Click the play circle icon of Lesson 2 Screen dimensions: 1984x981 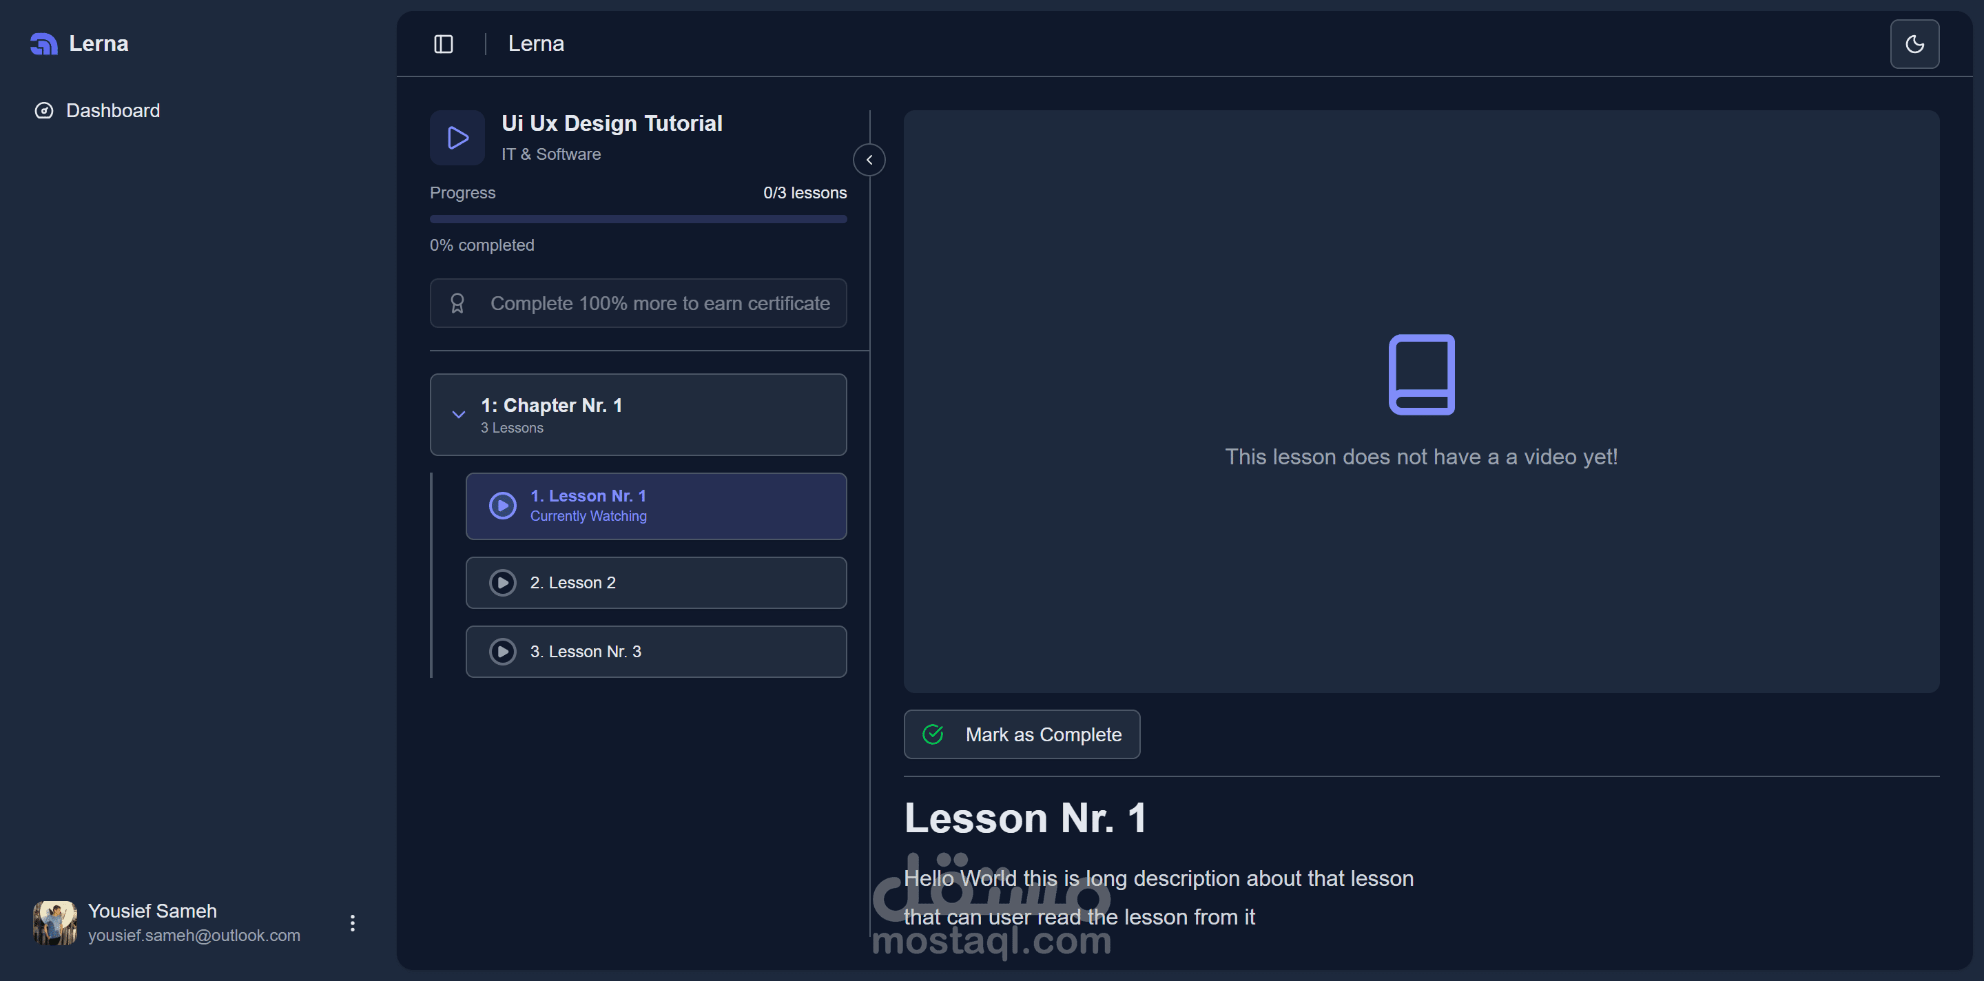point(503,583)
